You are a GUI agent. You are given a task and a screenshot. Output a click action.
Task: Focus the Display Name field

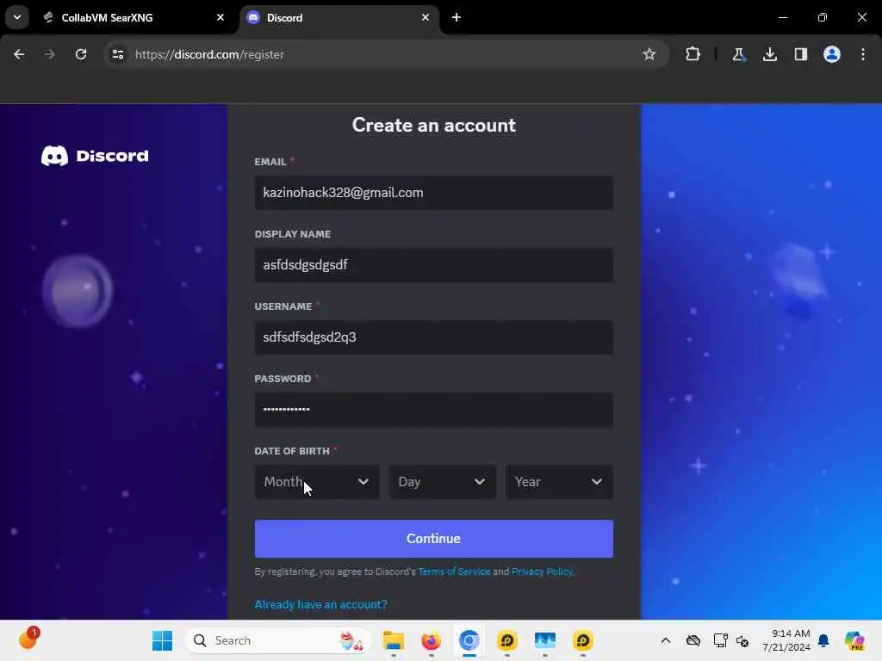pyautogui.click(x=434, y=265)
